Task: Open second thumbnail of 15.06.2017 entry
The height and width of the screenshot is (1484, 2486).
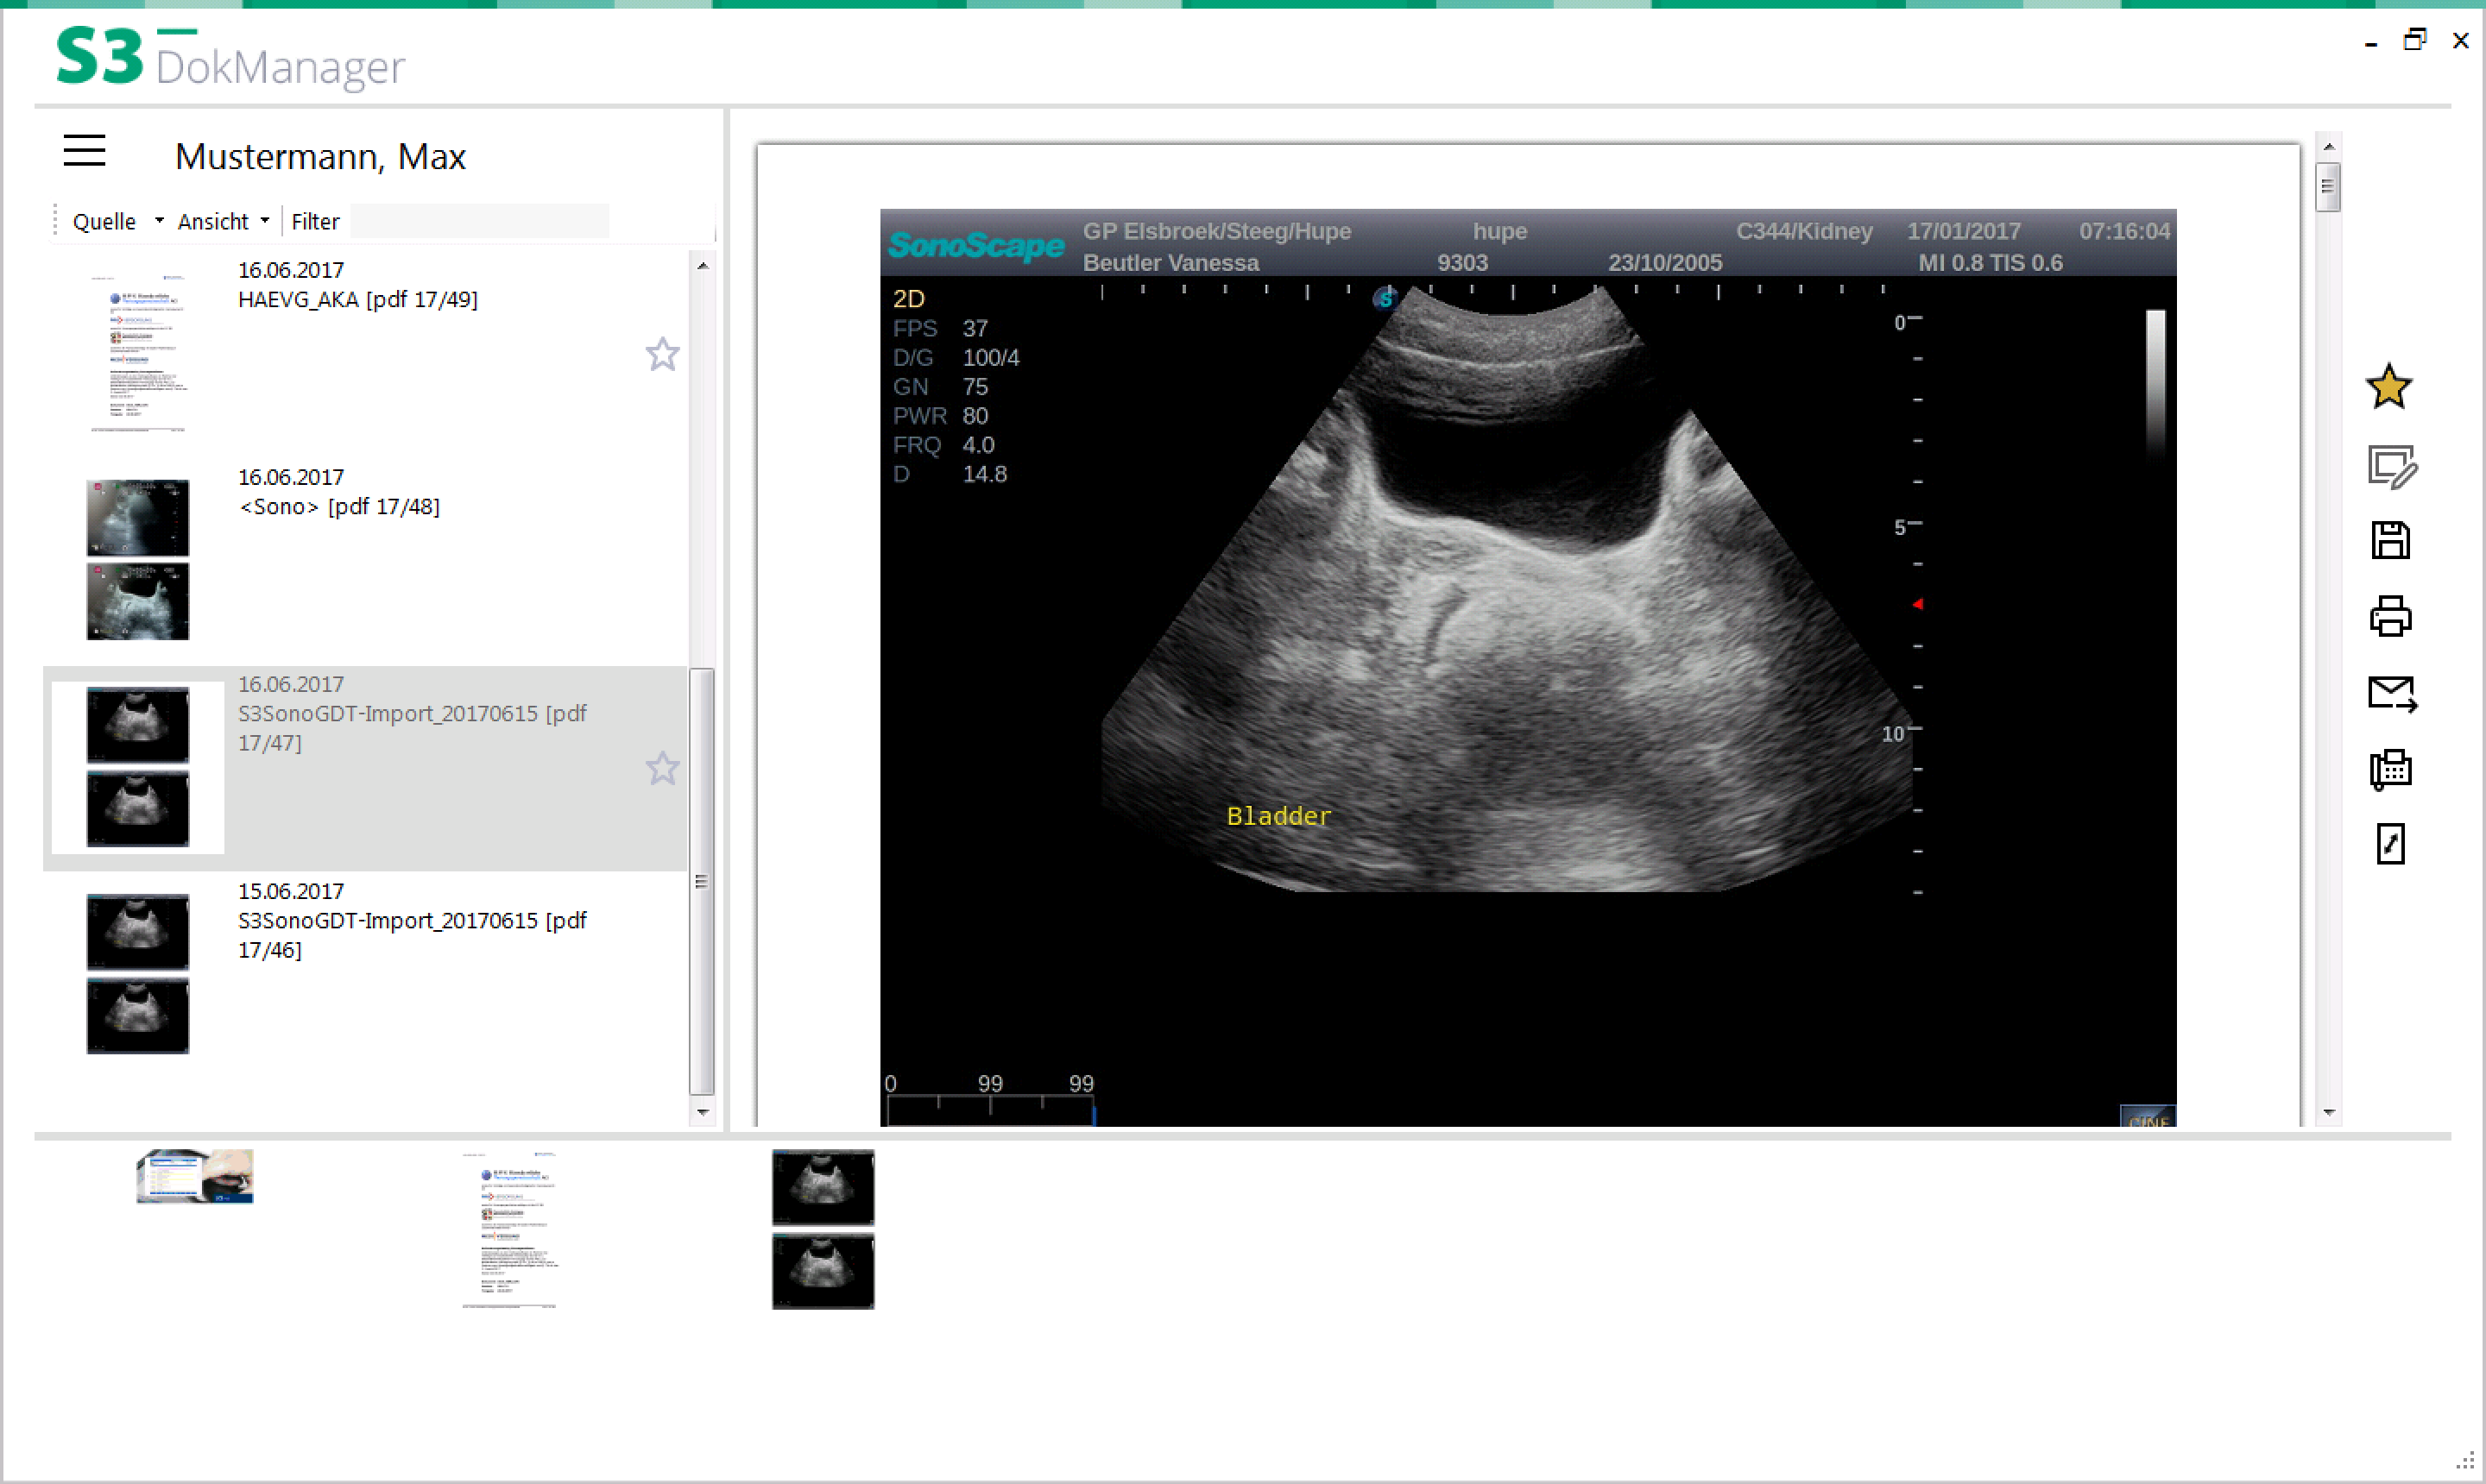Action: tap(138, 1015)
